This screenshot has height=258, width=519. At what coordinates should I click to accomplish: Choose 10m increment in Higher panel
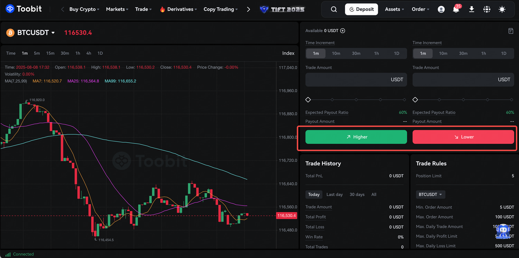coord(336,53)
